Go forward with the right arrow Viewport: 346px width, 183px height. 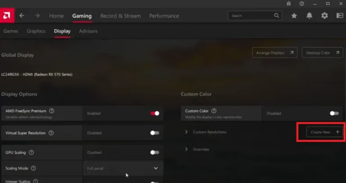[x=37, y=16]
